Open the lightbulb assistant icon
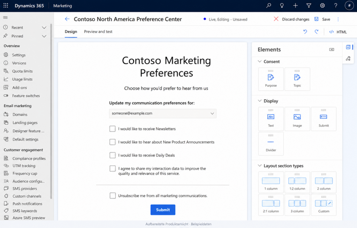 [x=282, y=6]
